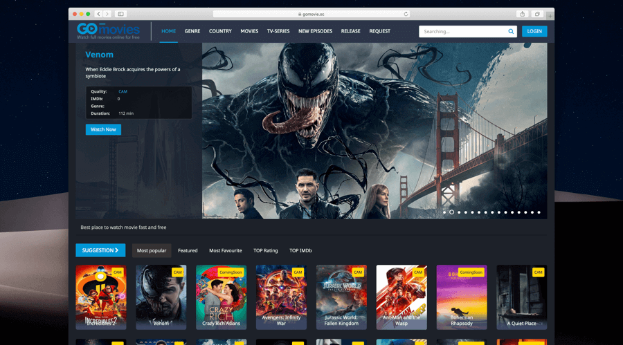This screenshot has height=345, width=623.
Task: Open Ant-Man and the Wasp poster
Action: [x=401, y=297]
